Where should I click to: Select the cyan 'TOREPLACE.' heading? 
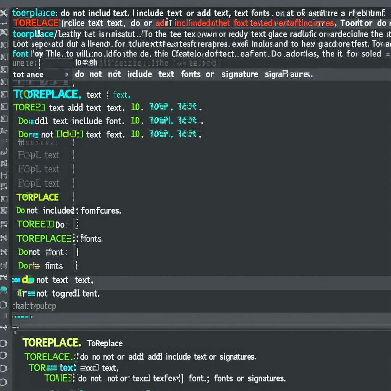pos(47,94)
